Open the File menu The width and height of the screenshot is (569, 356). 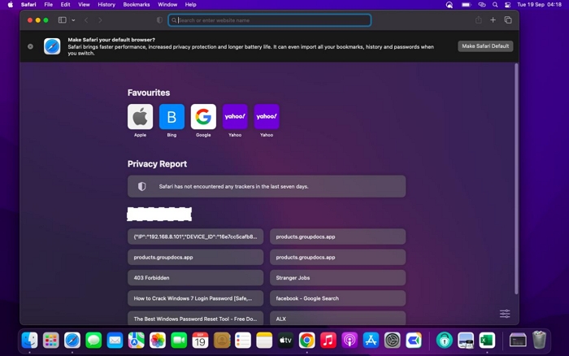48,5
